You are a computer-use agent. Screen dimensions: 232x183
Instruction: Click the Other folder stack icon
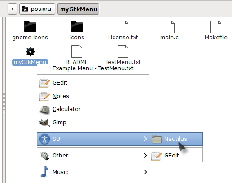click(x=45, y=156)
